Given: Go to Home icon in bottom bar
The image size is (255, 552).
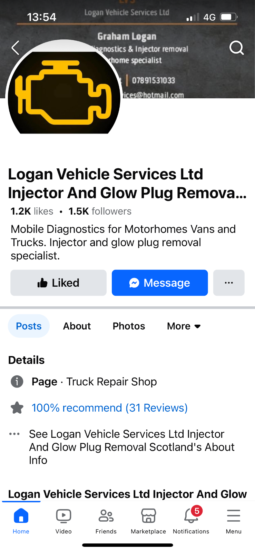Looking at the screenshot, I should tap(21, 516).
